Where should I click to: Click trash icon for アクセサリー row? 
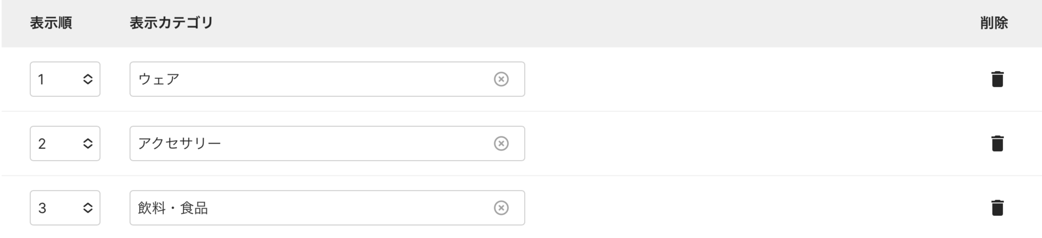coord(997,144)
